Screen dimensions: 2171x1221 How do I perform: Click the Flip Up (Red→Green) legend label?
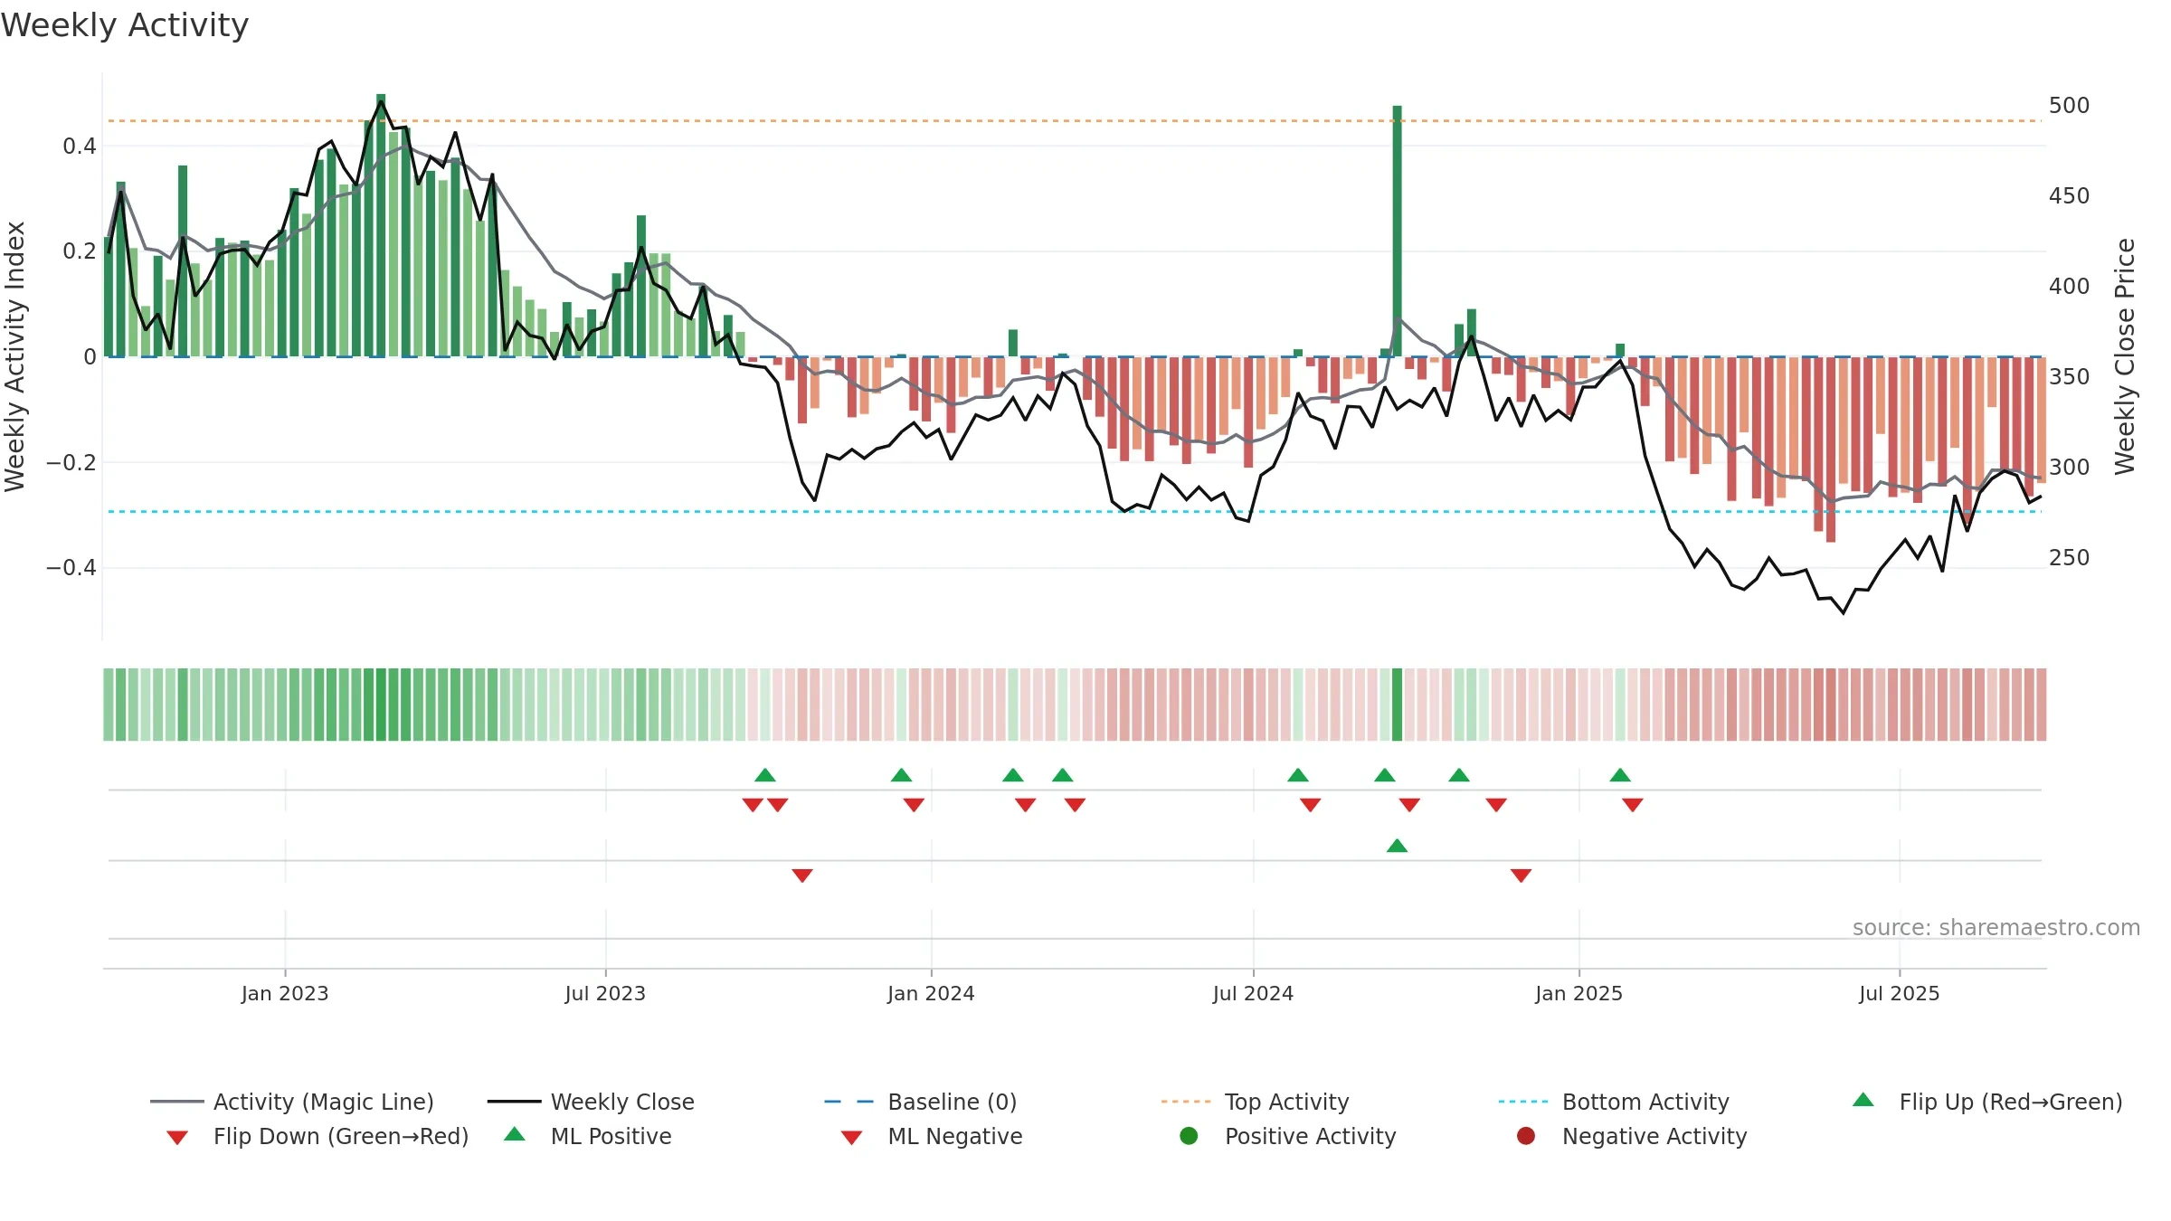2011,1102
